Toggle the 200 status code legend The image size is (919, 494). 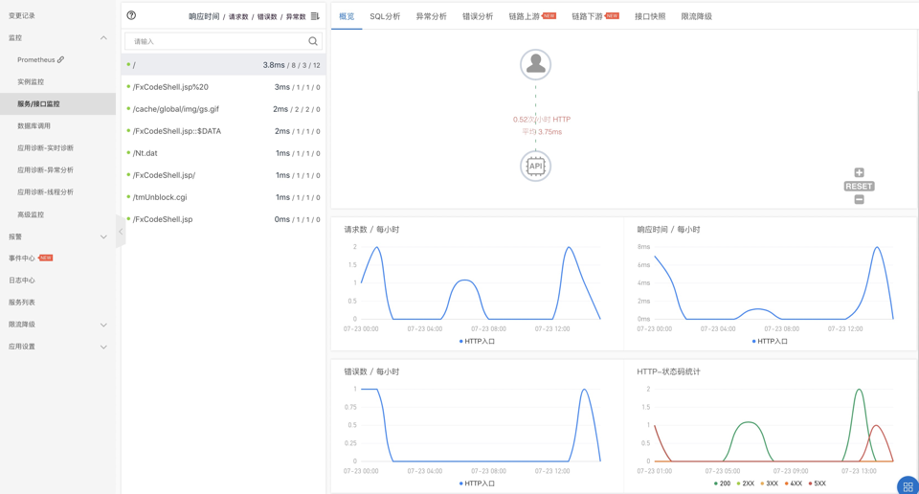pyautogui.click(x=722, y=483)
